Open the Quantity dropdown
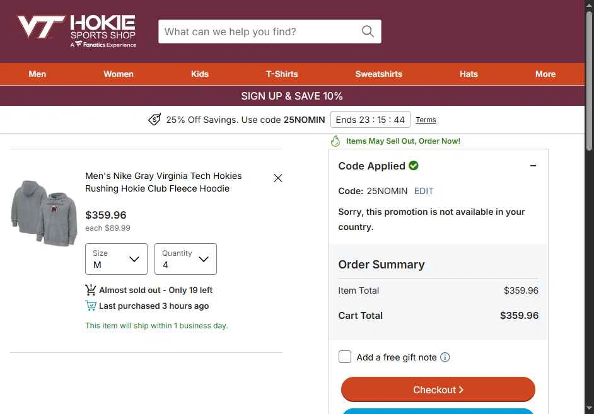 coord(185,259)
